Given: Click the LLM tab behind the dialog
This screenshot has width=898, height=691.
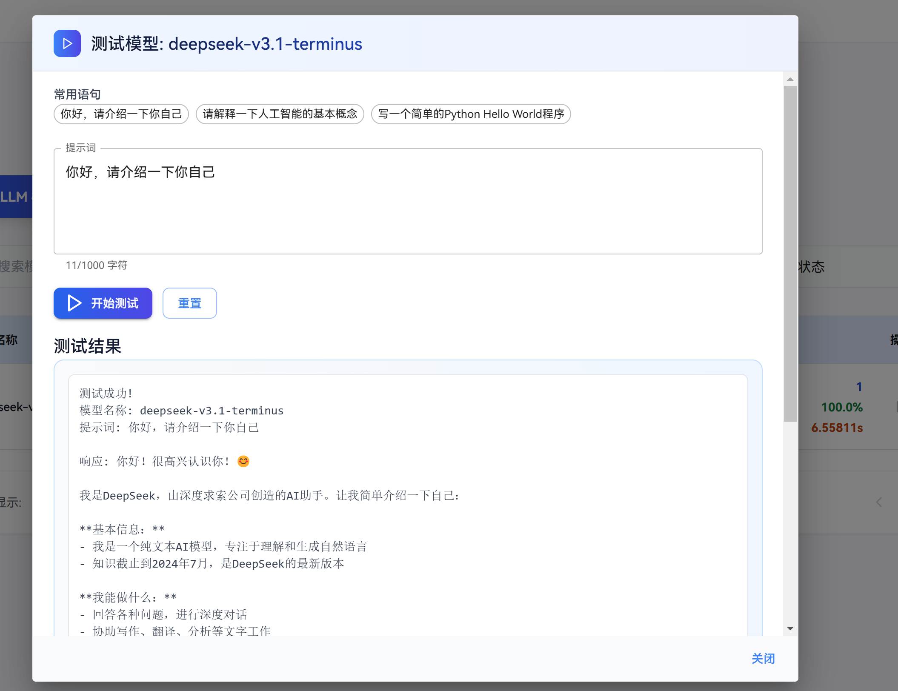Looking at the screenshot, I should click(x=16, y=197).
